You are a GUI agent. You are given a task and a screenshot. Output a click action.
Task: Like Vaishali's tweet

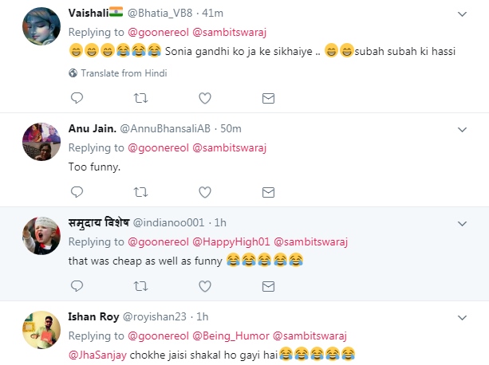[205, 98]
